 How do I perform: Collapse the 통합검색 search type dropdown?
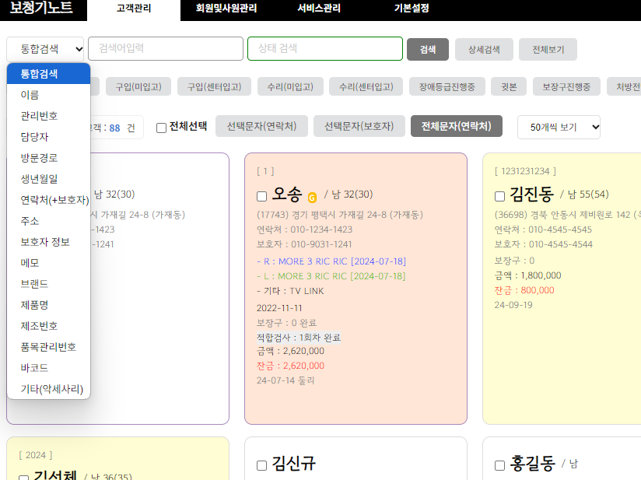coord(44,48)
